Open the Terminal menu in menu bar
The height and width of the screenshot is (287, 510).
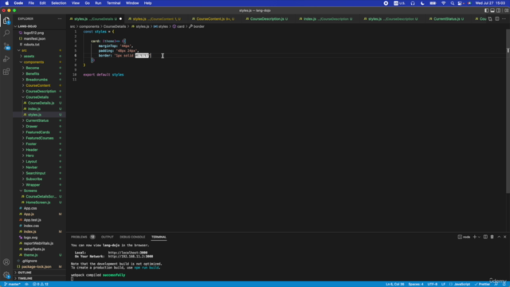click(113, 3)
